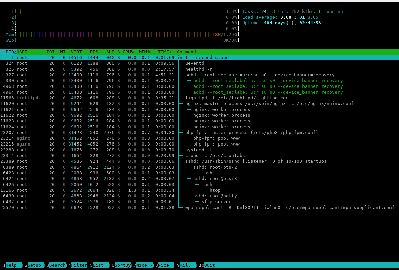This screenshot has height=270, width=399.
Task: Open the Setup screen
Action: tap(33, 265)
